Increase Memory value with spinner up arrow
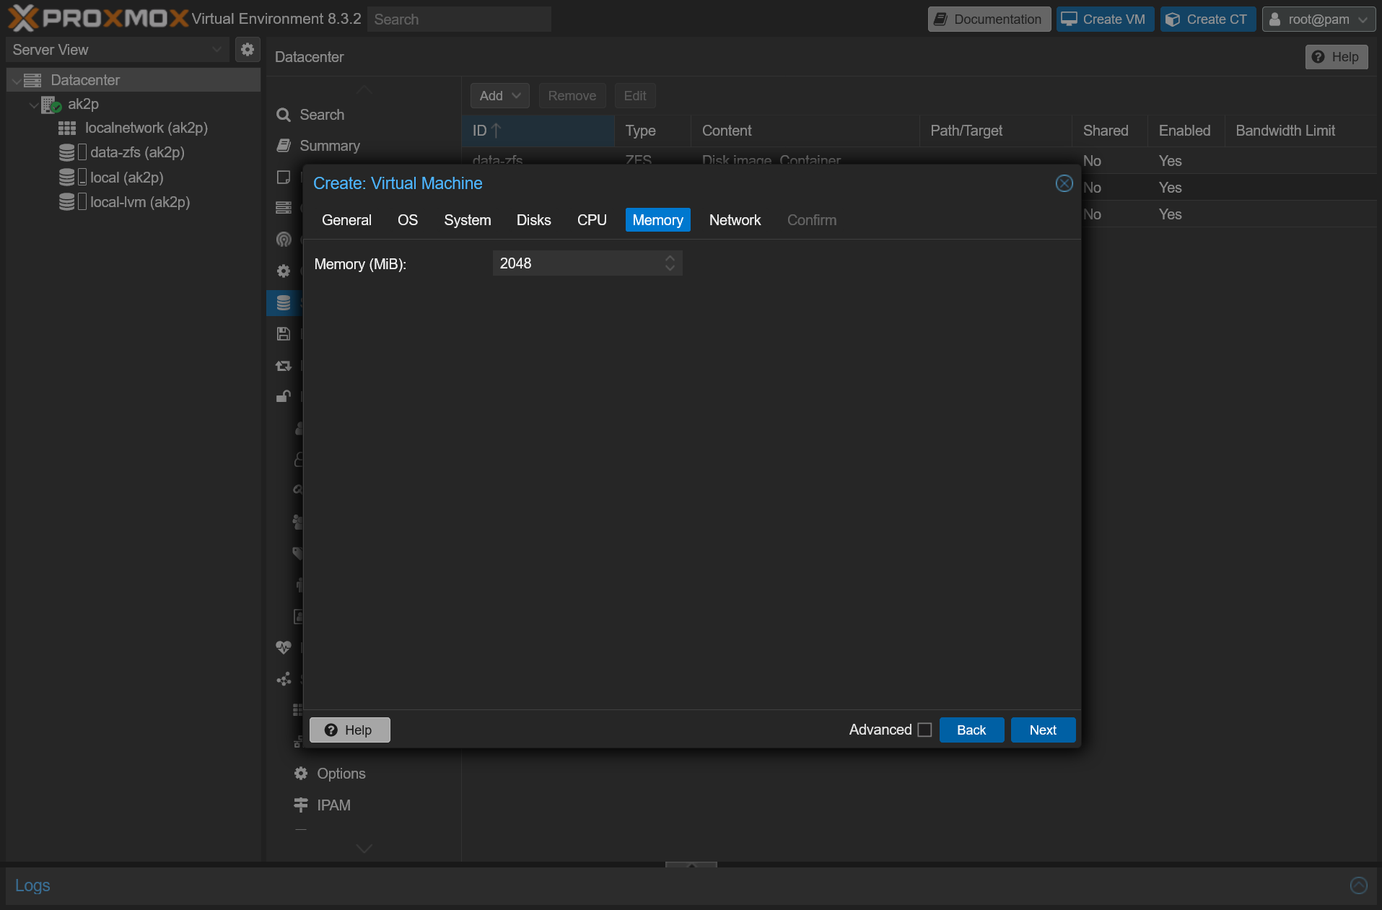This screenshot has height=910, width=1382. [x=670, y=258]
